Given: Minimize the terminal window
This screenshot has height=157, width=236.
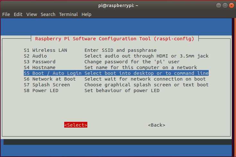Looking at the screenshot, I should (219, 5).
